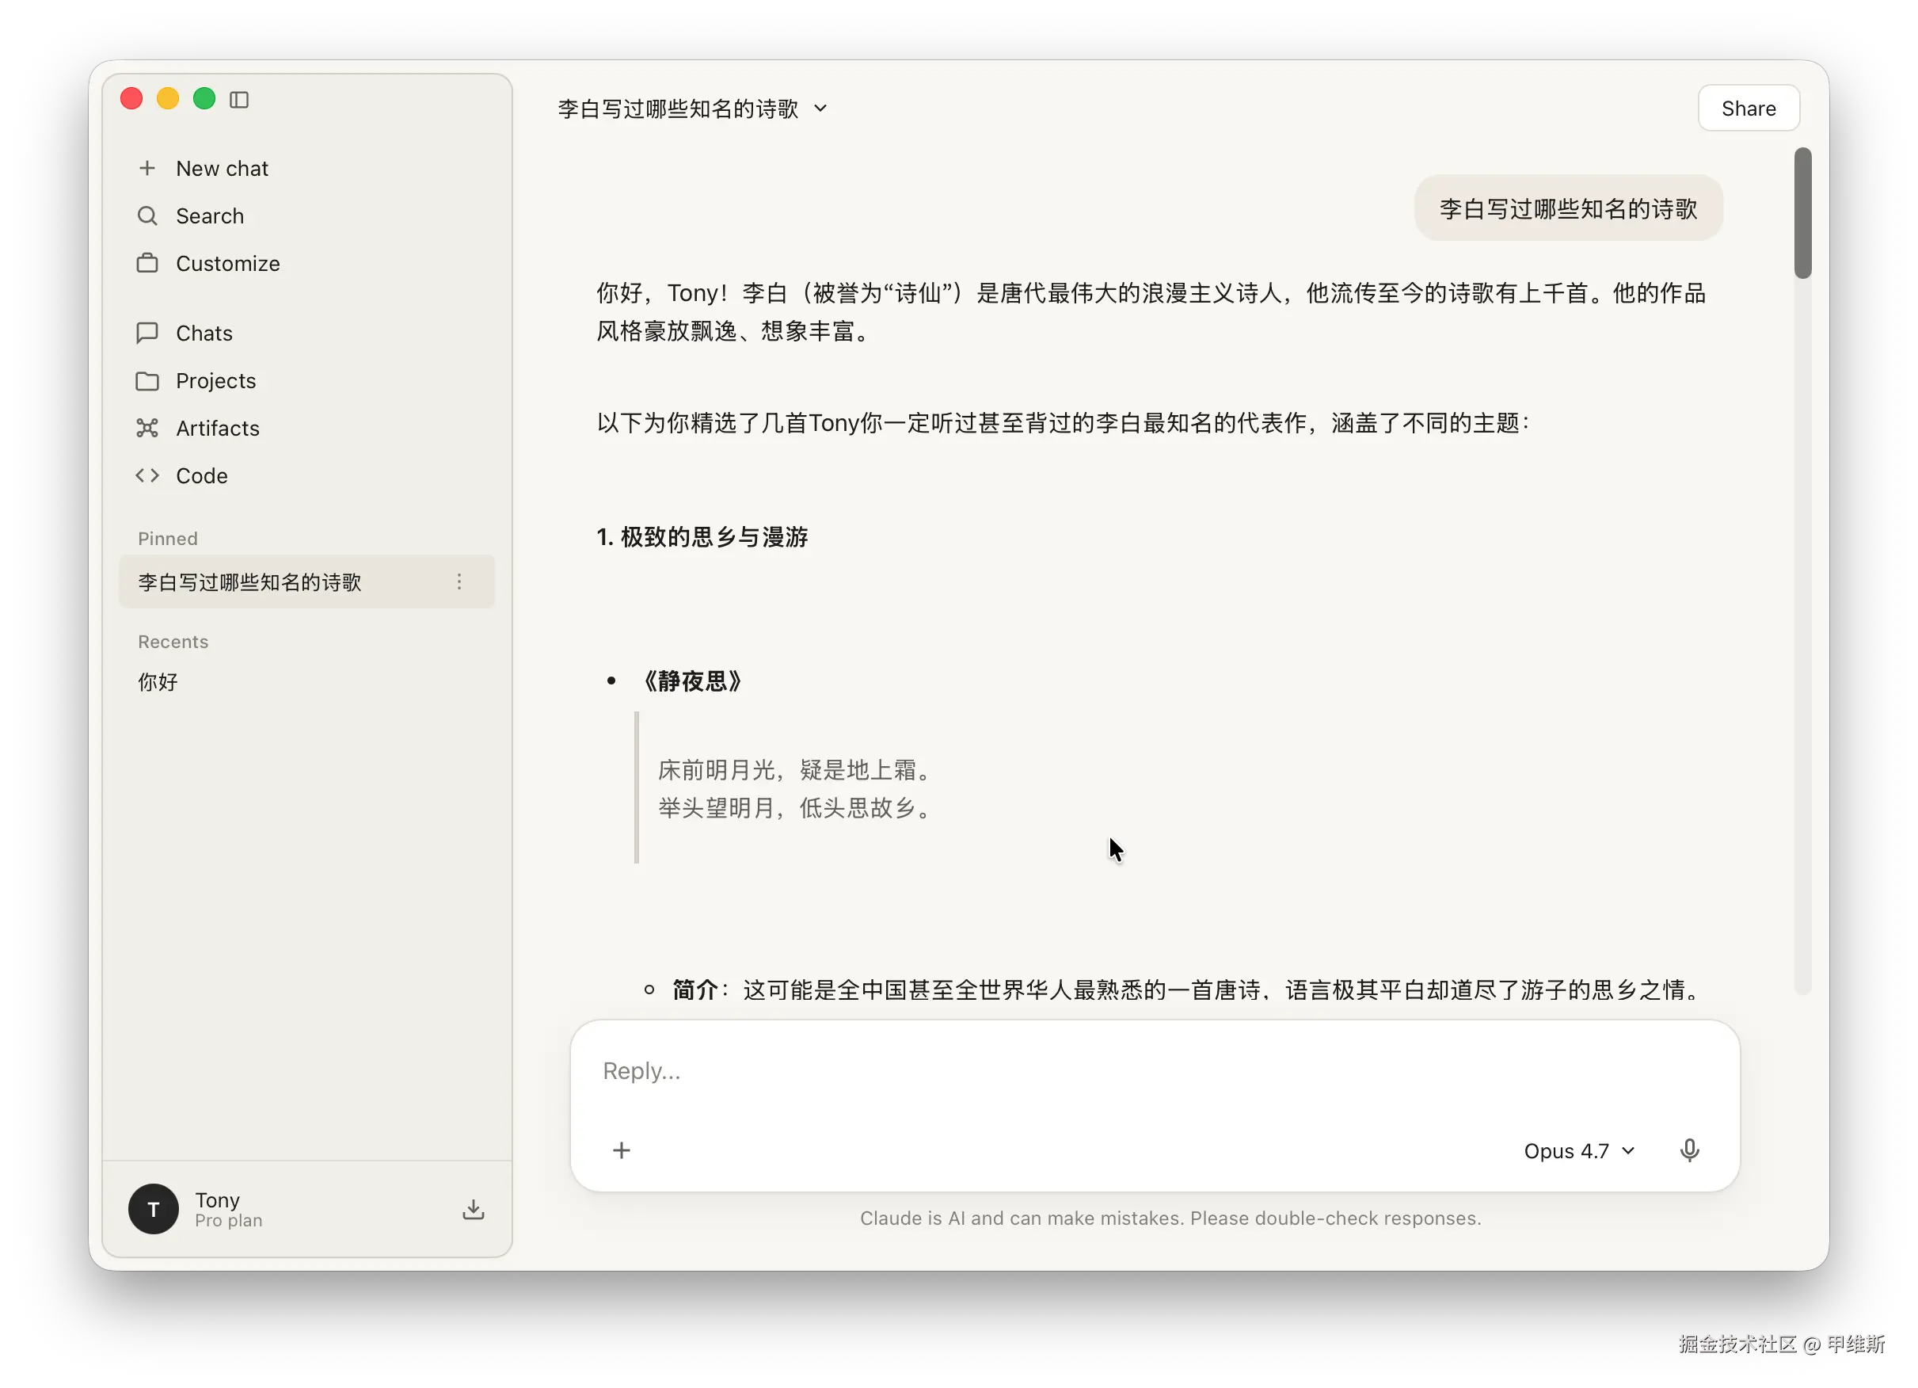Open the Code brackets icon
Viewport: 1918px width, 1388px height.
(147, 475)
